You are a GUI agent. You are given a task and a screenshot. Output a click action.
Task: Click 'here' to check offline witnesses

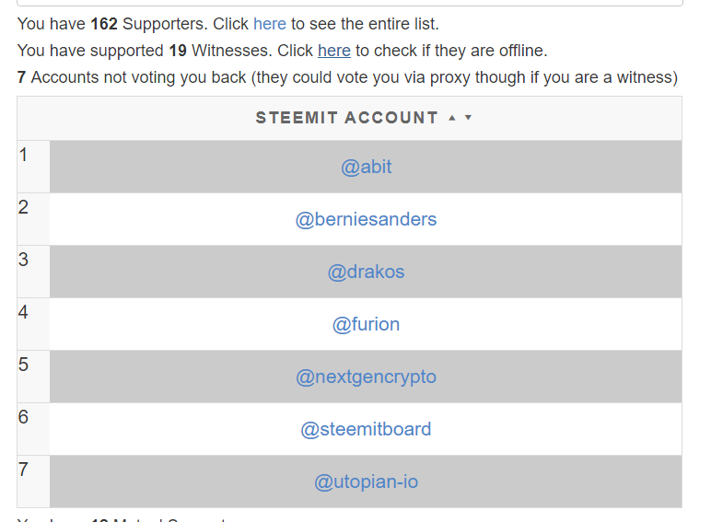click(334, 51)
